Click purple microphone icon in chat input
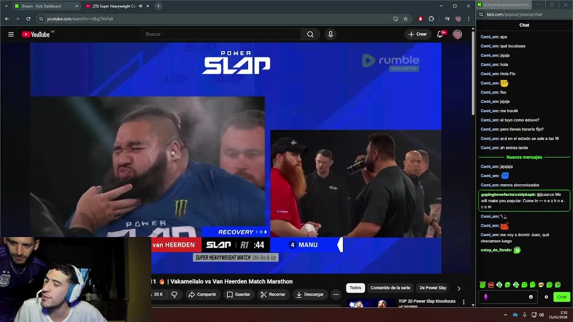 [486, 297]
